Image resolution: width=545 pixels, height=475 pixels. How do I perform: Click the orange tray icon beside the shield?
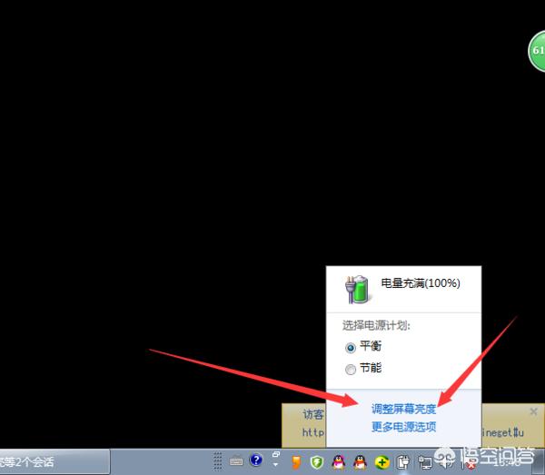tap(296, 462)
